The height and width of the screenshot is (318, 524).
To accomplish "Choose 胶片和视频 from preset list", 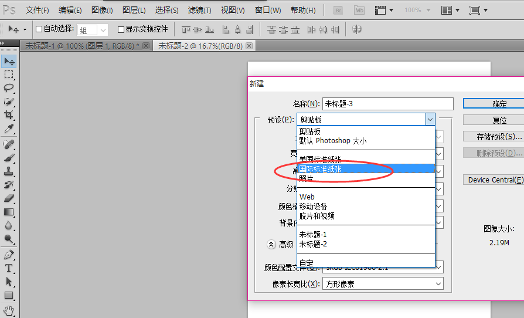I will coord(366,216).
